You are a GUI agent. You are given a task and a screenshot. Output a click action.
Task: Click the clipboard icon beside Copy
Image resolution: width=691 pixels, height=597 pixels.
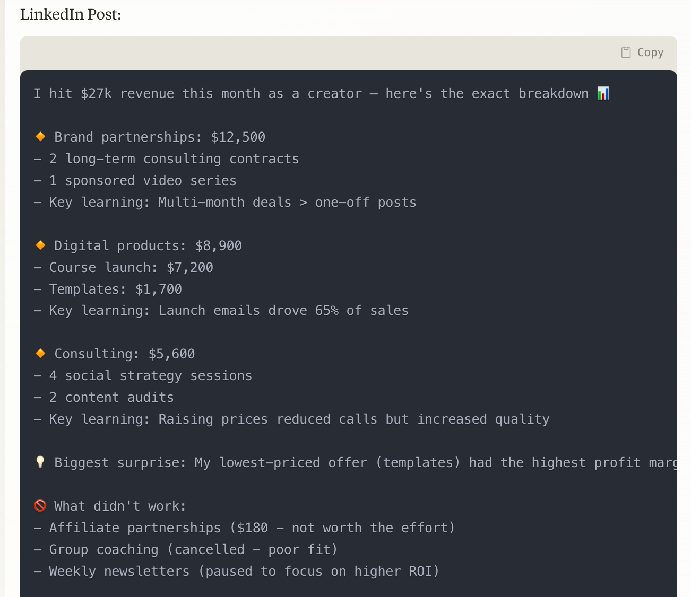(x=626, y=52)
